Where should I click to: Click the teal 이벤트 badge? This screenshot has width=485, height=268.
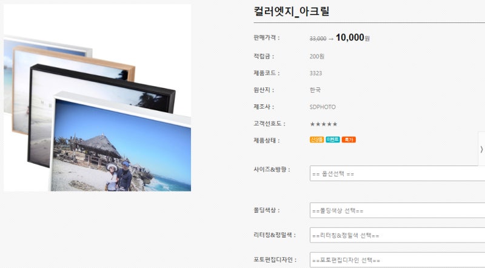pos(333,139)
